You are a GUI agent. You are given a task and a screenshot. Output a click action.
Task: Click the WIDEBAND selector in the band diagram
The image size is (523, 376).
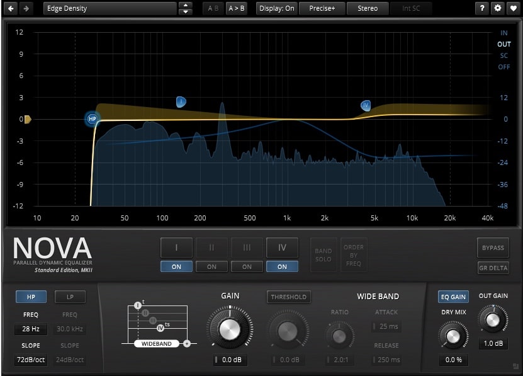click(156, 343)
